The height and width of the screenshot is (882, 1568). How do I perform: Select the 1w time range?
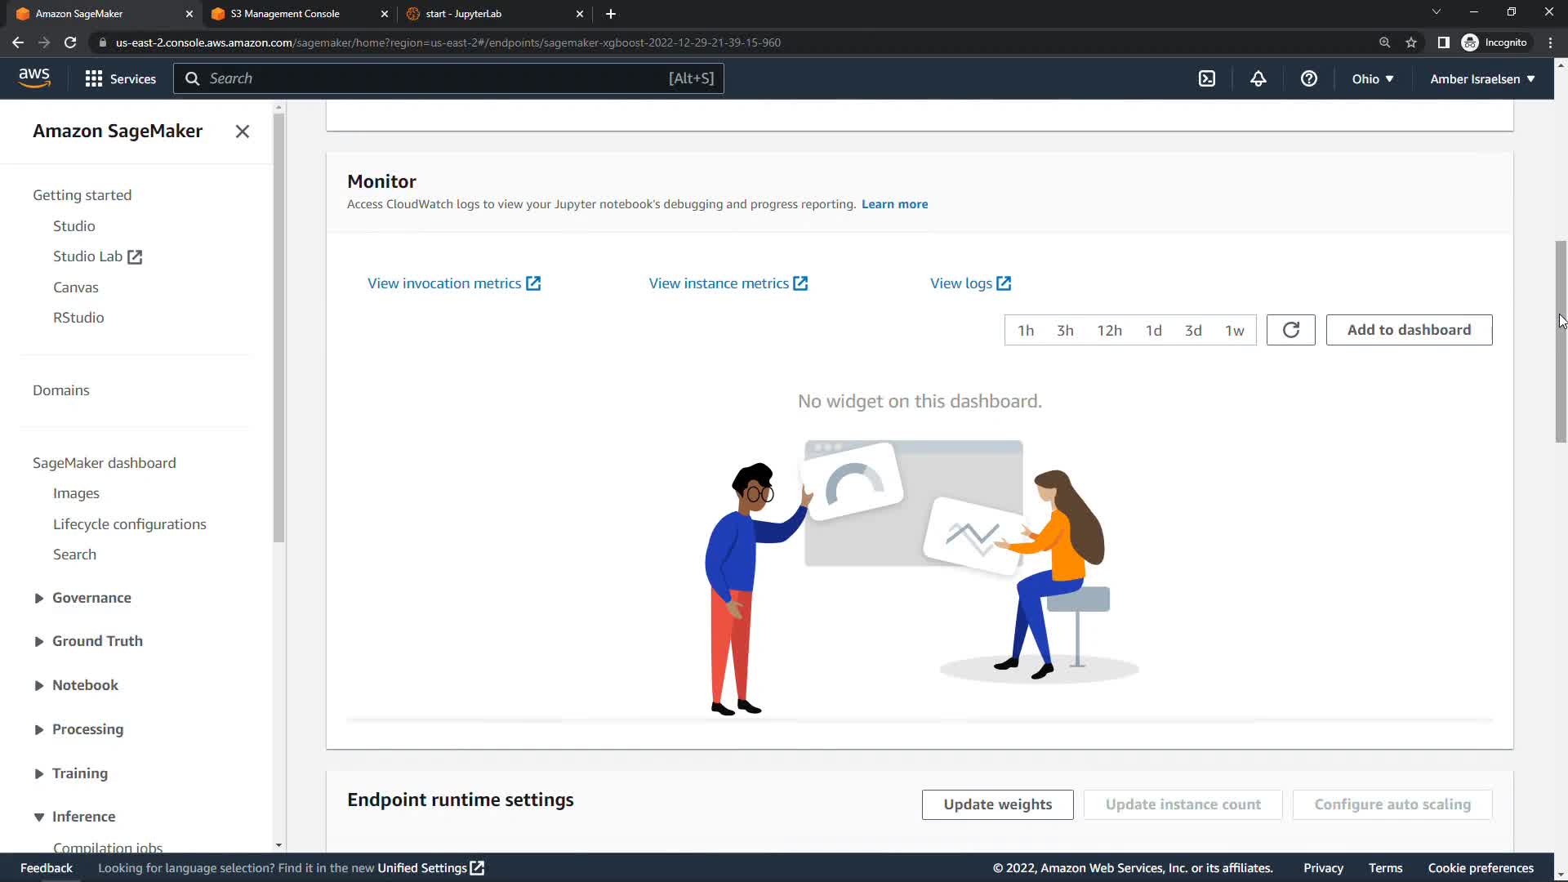[1234, 331]
